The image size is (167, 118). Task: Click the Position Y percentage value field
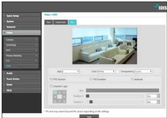[152, 102]
